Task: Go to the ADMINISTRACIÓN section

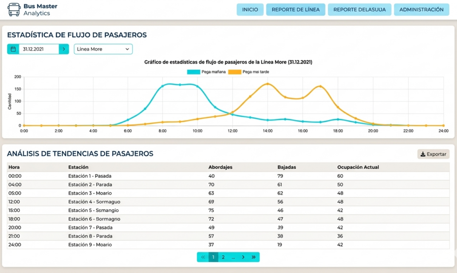Action: click(x=422, y=9)
